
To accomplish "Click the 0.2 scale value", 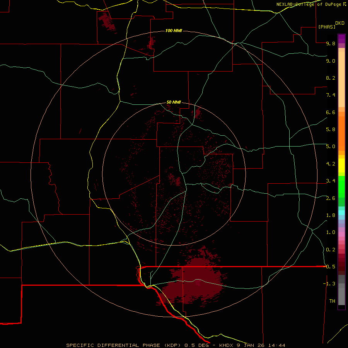I will [x=331, y=250].
